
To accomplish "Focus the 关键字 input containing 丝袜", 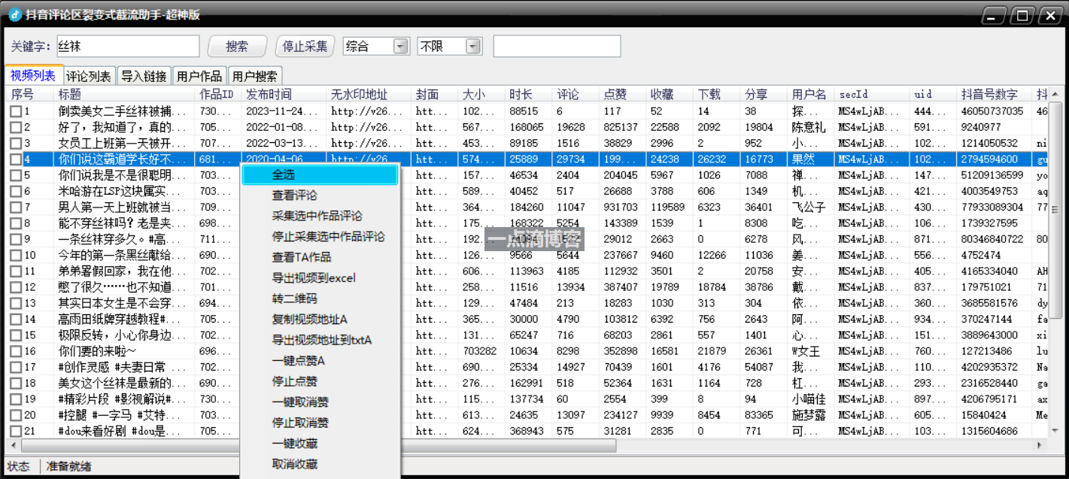I will click(x=128, y=47).
